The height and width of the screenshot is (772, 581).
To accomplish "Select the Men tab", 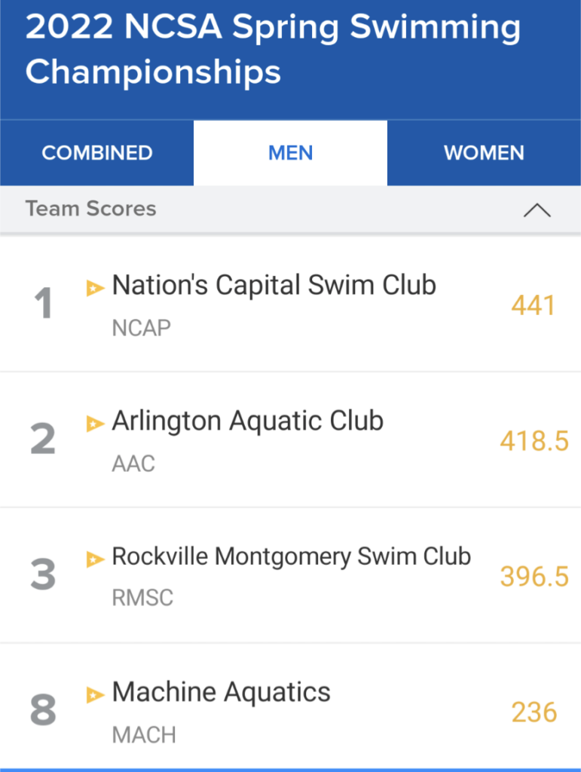I will point(290,152).
